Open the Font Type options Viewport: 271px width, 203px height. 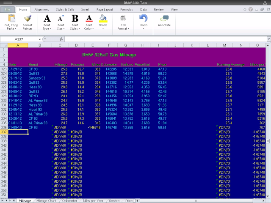coord(47,22)
